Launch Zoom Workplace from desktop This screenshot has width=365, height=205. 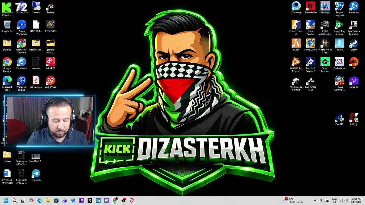21,28
